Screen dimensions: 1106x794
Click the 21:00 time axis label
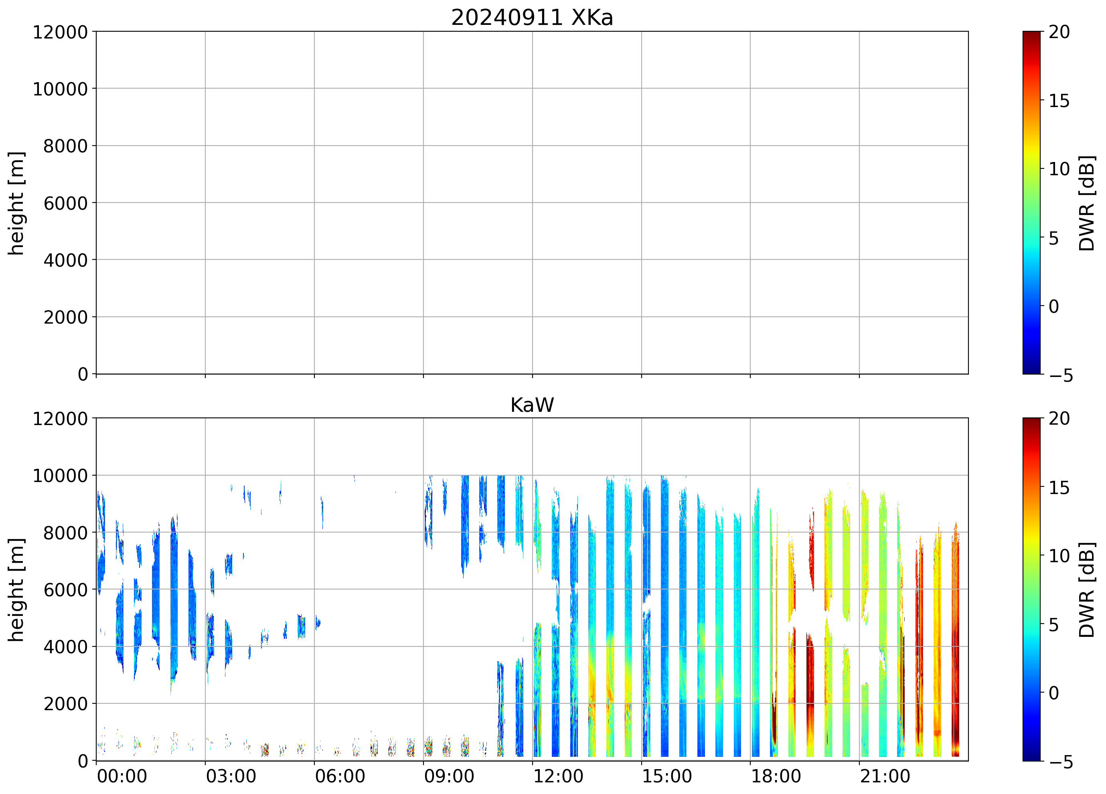885,776
